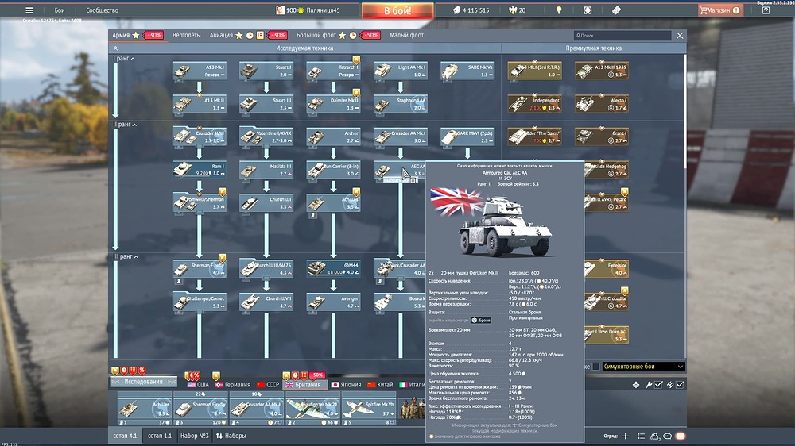795x446 pixels.
Task: Click the Поиск search field
Action: pos(622,36)
